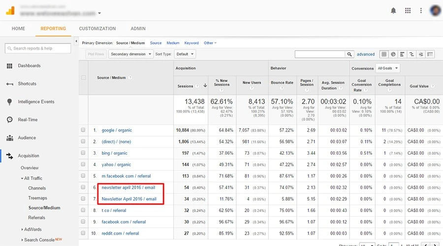Open the All Goals conversions dropdown
This screenshot has height=246, width=443.
tap(388, 68)
